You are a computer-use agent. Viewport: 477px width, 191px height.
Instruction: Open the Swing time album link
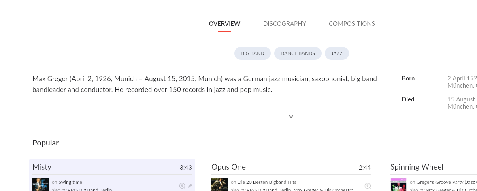pos(70,182)
